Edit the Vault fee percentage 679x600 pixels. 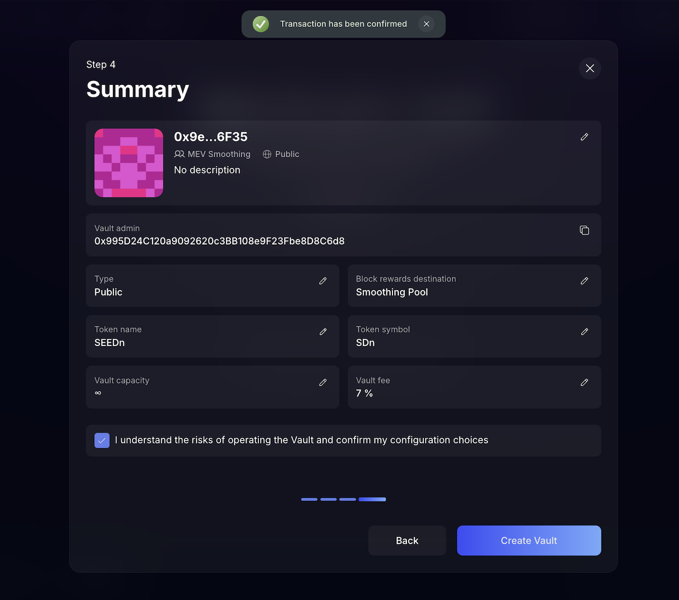[x=584, y=383]
